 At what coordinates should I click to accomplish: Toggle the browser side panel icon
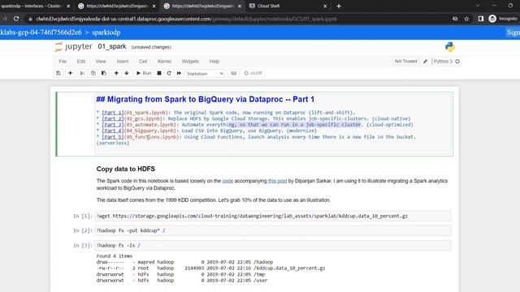click(x=480, y=19)
